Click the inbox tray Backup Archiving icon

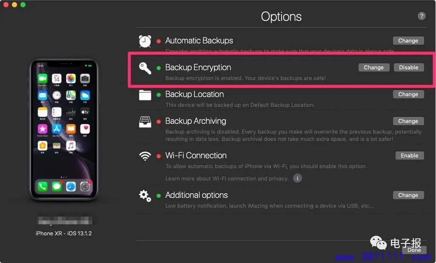coord(145,122)
